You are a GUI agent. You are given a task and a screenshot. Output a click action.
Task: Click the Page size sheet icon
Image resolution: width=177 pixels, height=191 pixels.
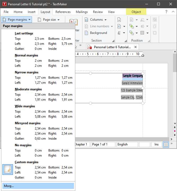point(39,20)
